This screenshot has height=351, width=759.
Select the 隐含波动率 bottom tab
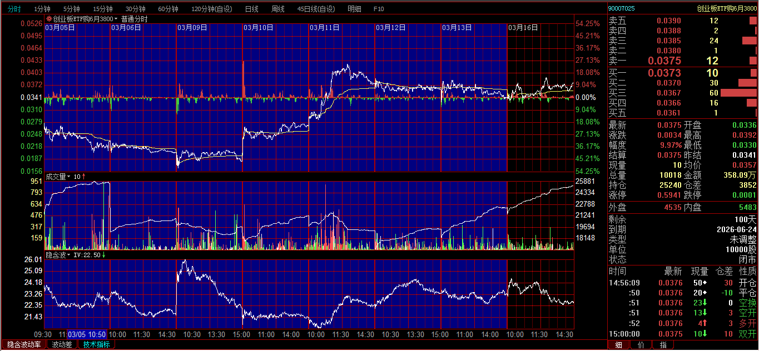point(23,344)
